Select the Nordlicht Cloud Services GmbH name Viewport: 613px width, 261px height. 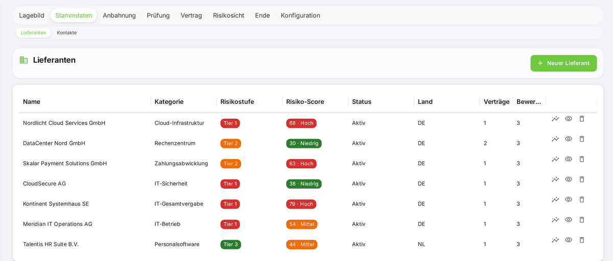point(64,123)
